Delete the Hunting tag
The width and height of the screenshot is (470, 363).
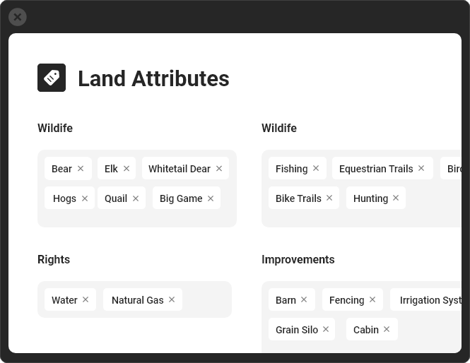coord(396,198)
